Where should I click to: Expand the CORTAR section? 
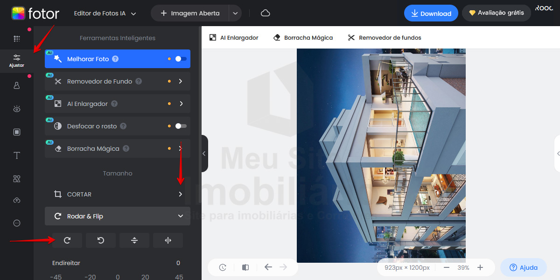[x=181, y=194]
